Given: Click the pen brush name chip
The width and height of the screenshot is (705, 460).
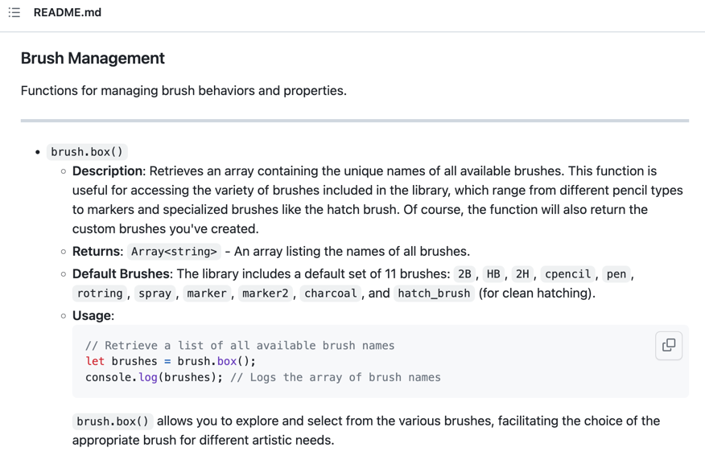Looking at the screenshot, I should (616, 274).
